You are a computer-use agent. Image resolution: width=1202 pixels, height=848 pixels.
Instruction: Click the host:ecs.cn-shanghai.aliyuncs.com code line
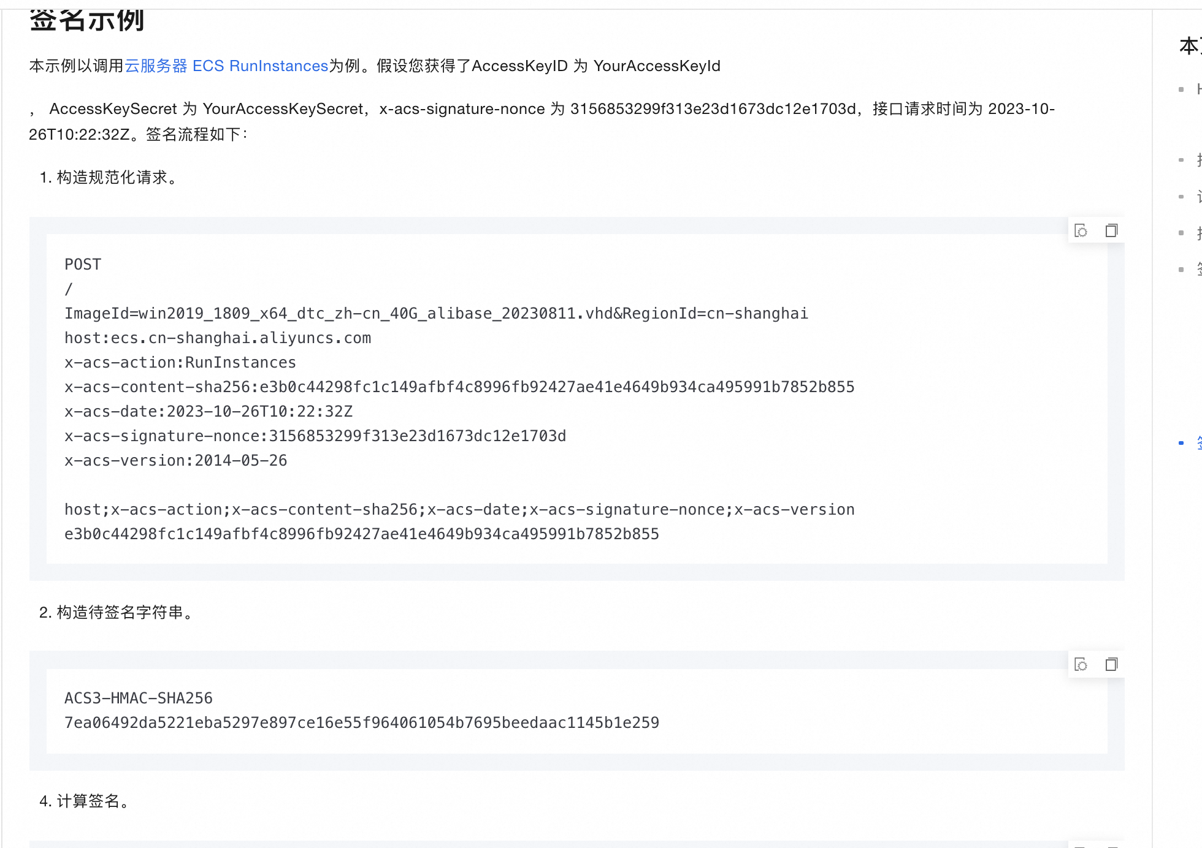(x=218, y=338)
